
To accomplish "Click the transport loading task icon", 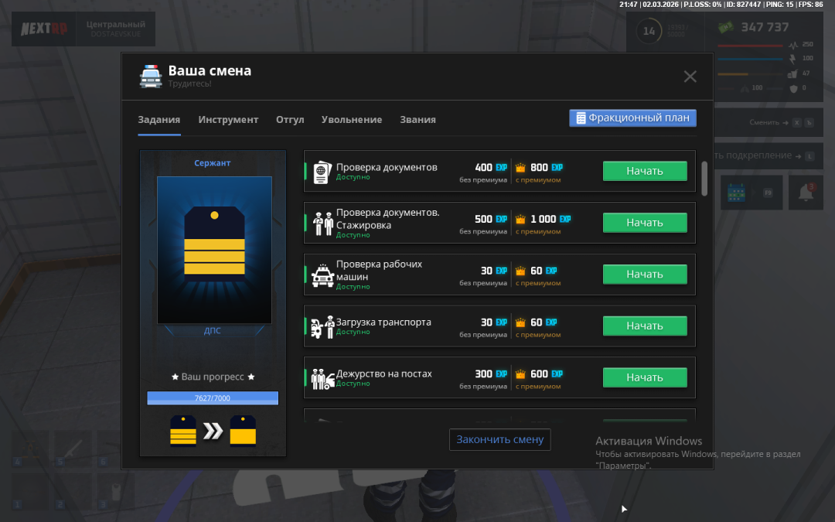I will coord(322,327).
